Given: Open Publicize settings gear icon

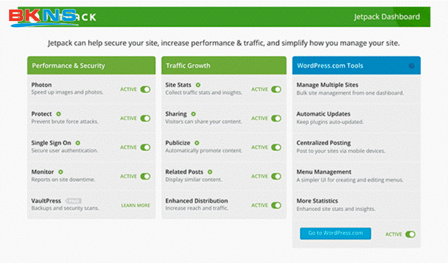Looking at the screenshot, I should click(197, 143).
